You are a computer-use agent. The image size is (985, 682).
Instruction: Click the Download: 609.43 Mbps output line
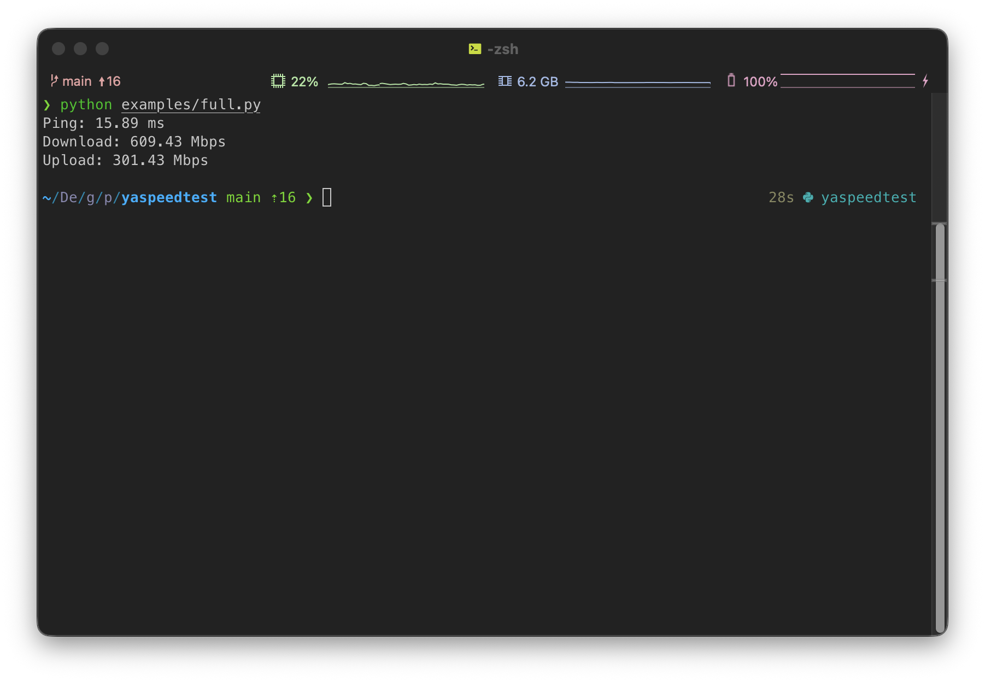134,142
